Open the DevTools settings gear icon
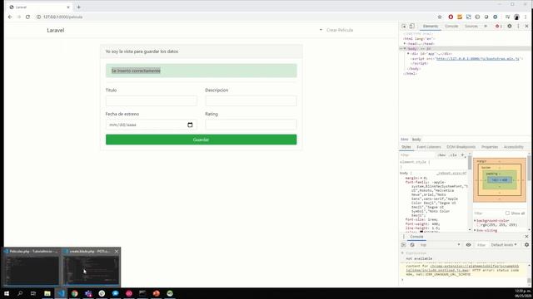 [x=510, y=26]
